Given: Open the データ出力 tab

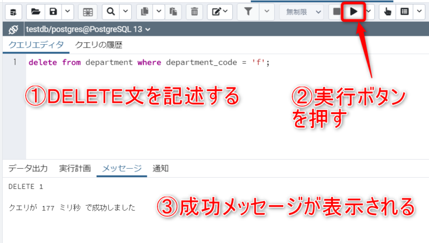Looking at the screenshot, I should [x=28, y=168].
